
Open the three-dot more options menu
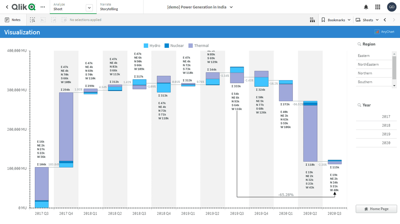tap(43, 7)
